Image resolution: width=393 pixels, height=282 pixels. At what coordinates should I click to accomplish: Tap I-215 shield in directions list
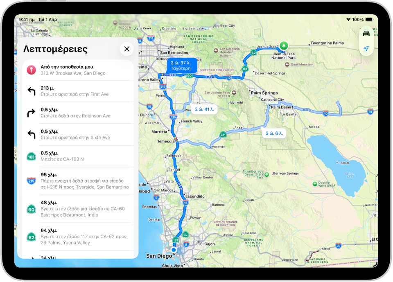(32, 181)
